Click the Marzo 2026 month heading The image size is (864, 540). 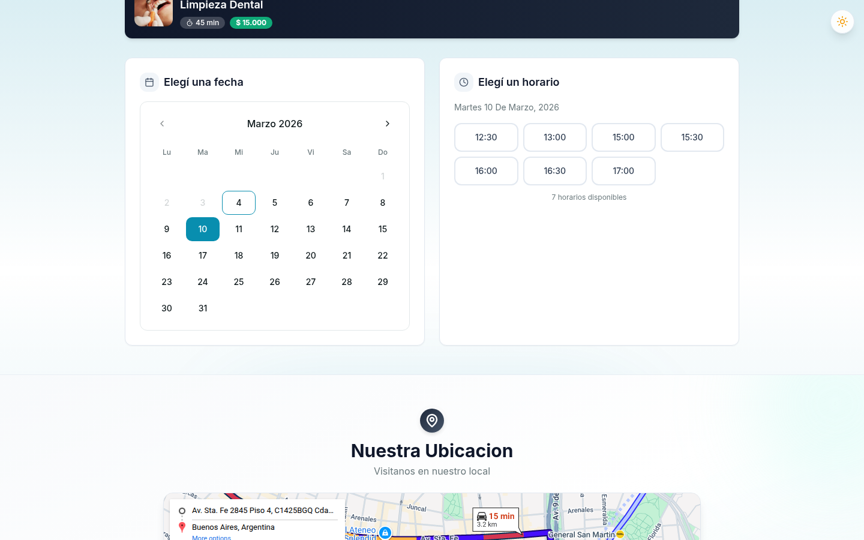(275, 124)
